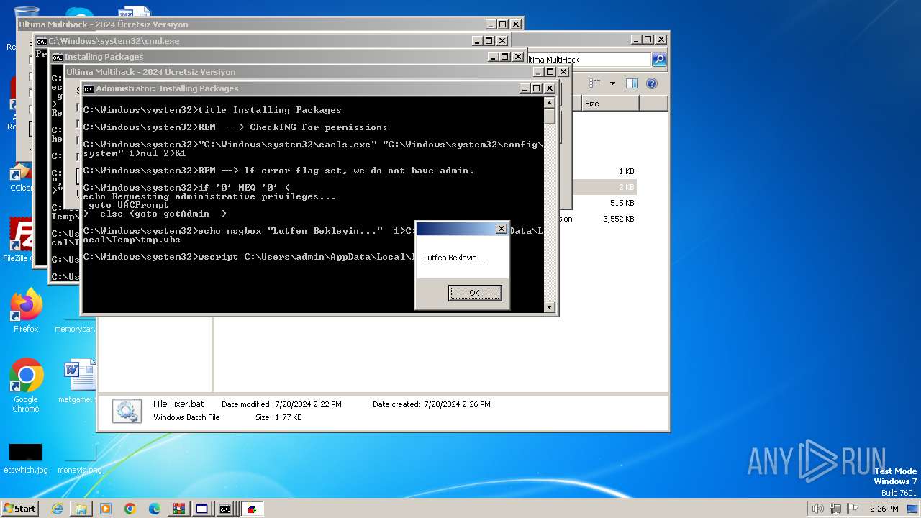
Task: Maximize the Administrator: Installing Packages window
Action: 537,88
